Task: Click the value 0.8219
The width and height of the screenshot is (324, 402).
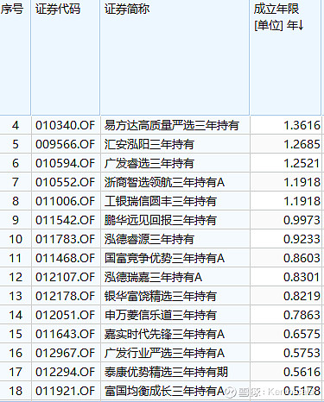Action: [x=302, y=296]
